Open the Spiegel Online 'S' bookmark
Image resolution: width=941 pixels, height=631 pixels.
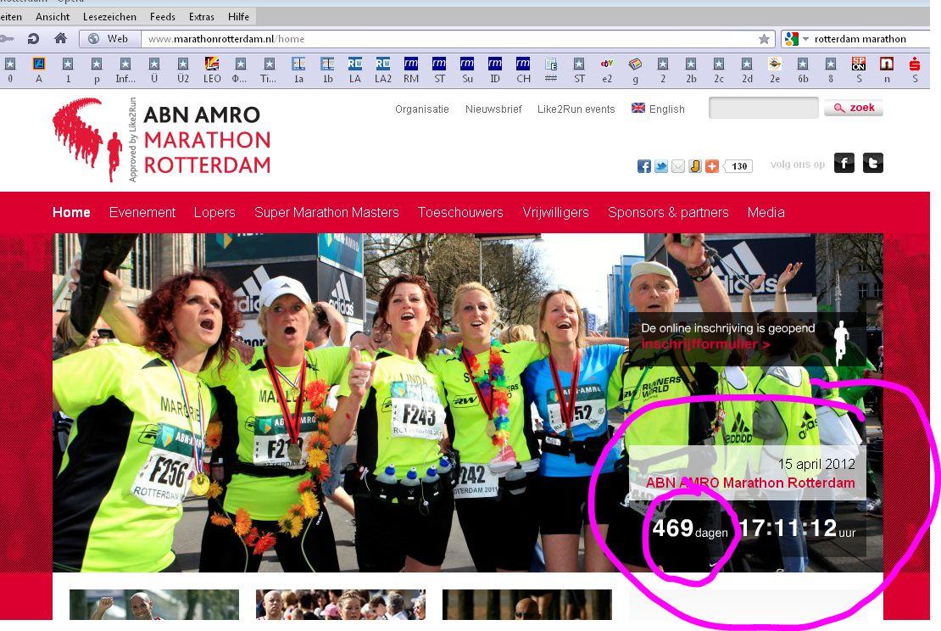[859, 70]
